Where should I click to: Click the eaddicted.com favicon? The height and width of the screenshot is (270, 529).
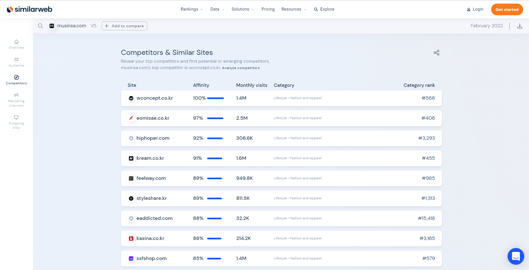point(131,219)
